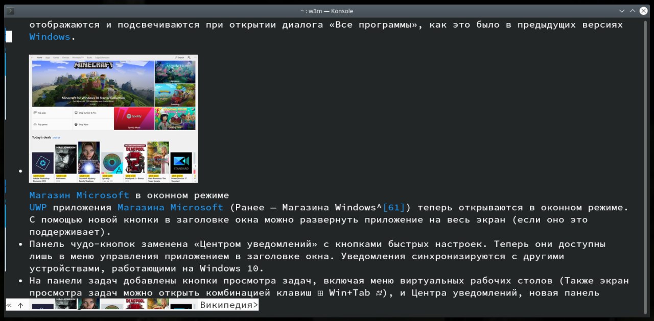
Task: Open the Магазин Microsoft caption link
Action: (79, 195)
